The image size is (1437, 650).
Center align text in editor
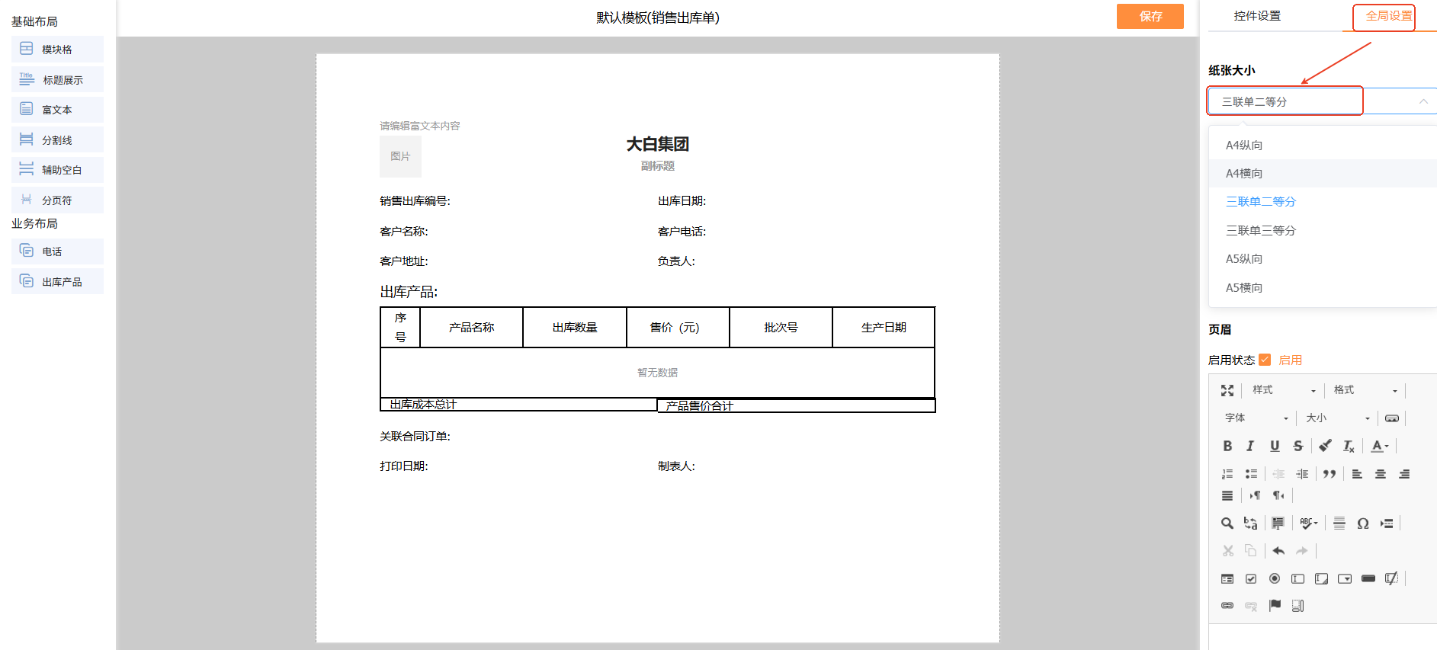coord(1380,474)
